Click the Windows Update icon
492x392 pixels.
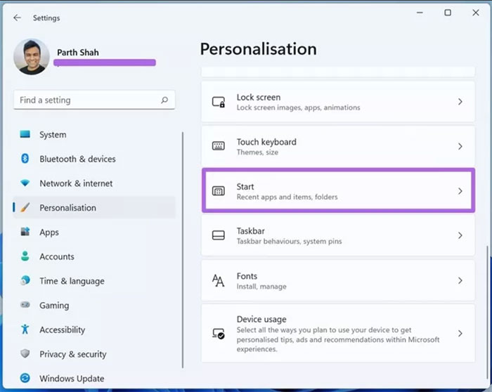[25, 379]
